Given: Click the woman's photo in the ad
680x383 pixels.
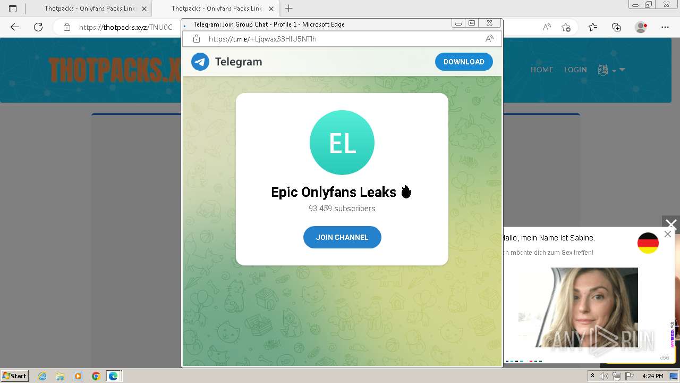Looking at the screenshot, I should 578,307.
